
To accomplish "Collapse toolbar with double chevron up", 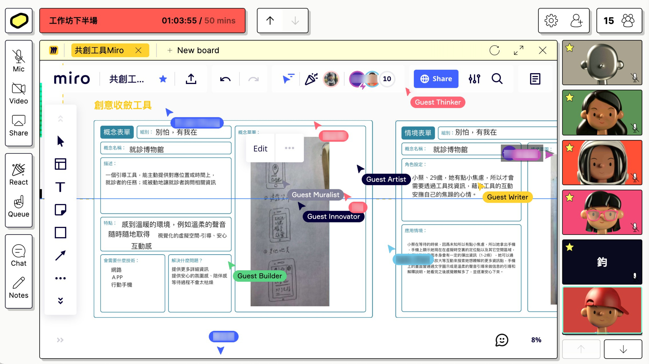I will tap(60, 119).
